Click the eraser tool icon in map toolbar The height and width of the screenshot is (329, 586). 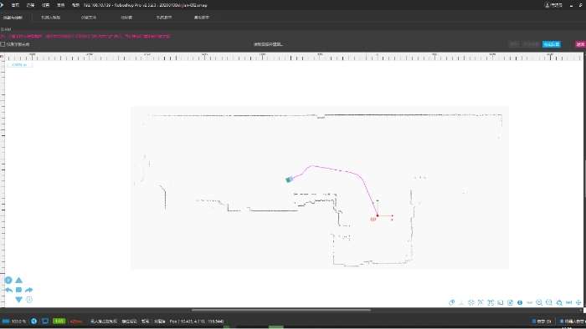pyautogui.click(x=452, y=302)
